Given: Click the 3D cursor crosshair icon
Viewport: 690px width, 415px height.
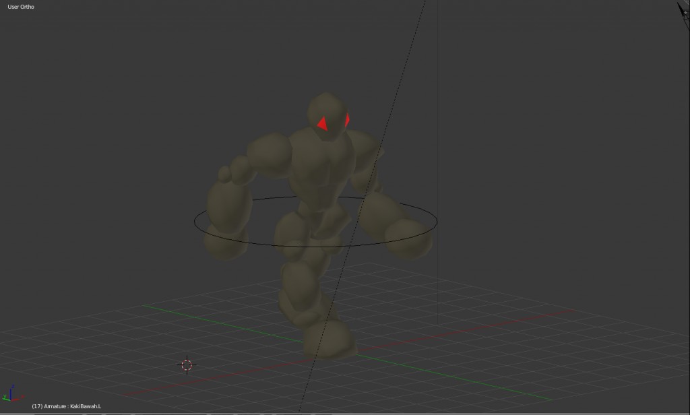Looking at the screenshot, I should tap(187, 364).
